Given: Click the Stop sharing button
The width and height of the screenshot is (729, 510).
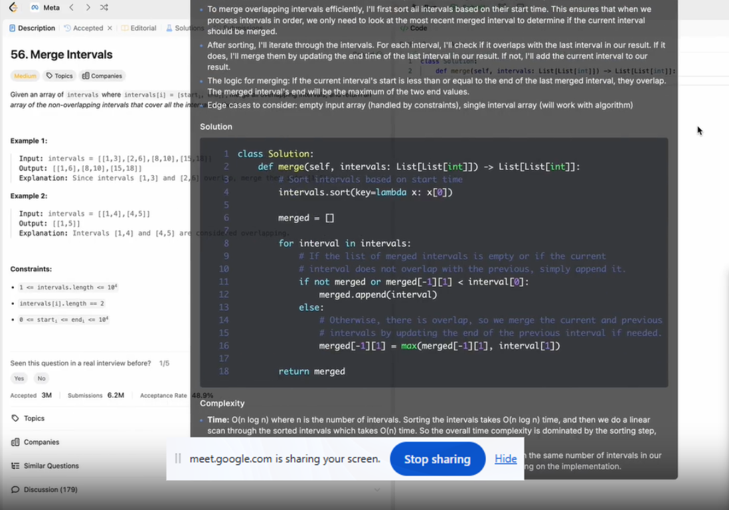Looking at the screenshot, I should click(x=438, y=459).
